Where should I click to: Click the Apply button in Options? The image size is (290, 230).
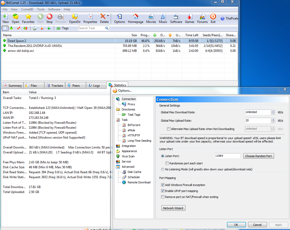(278, 225)
